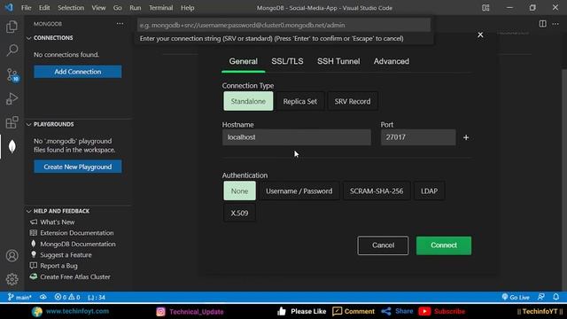Open the Manage gear icon

(12, 279)
